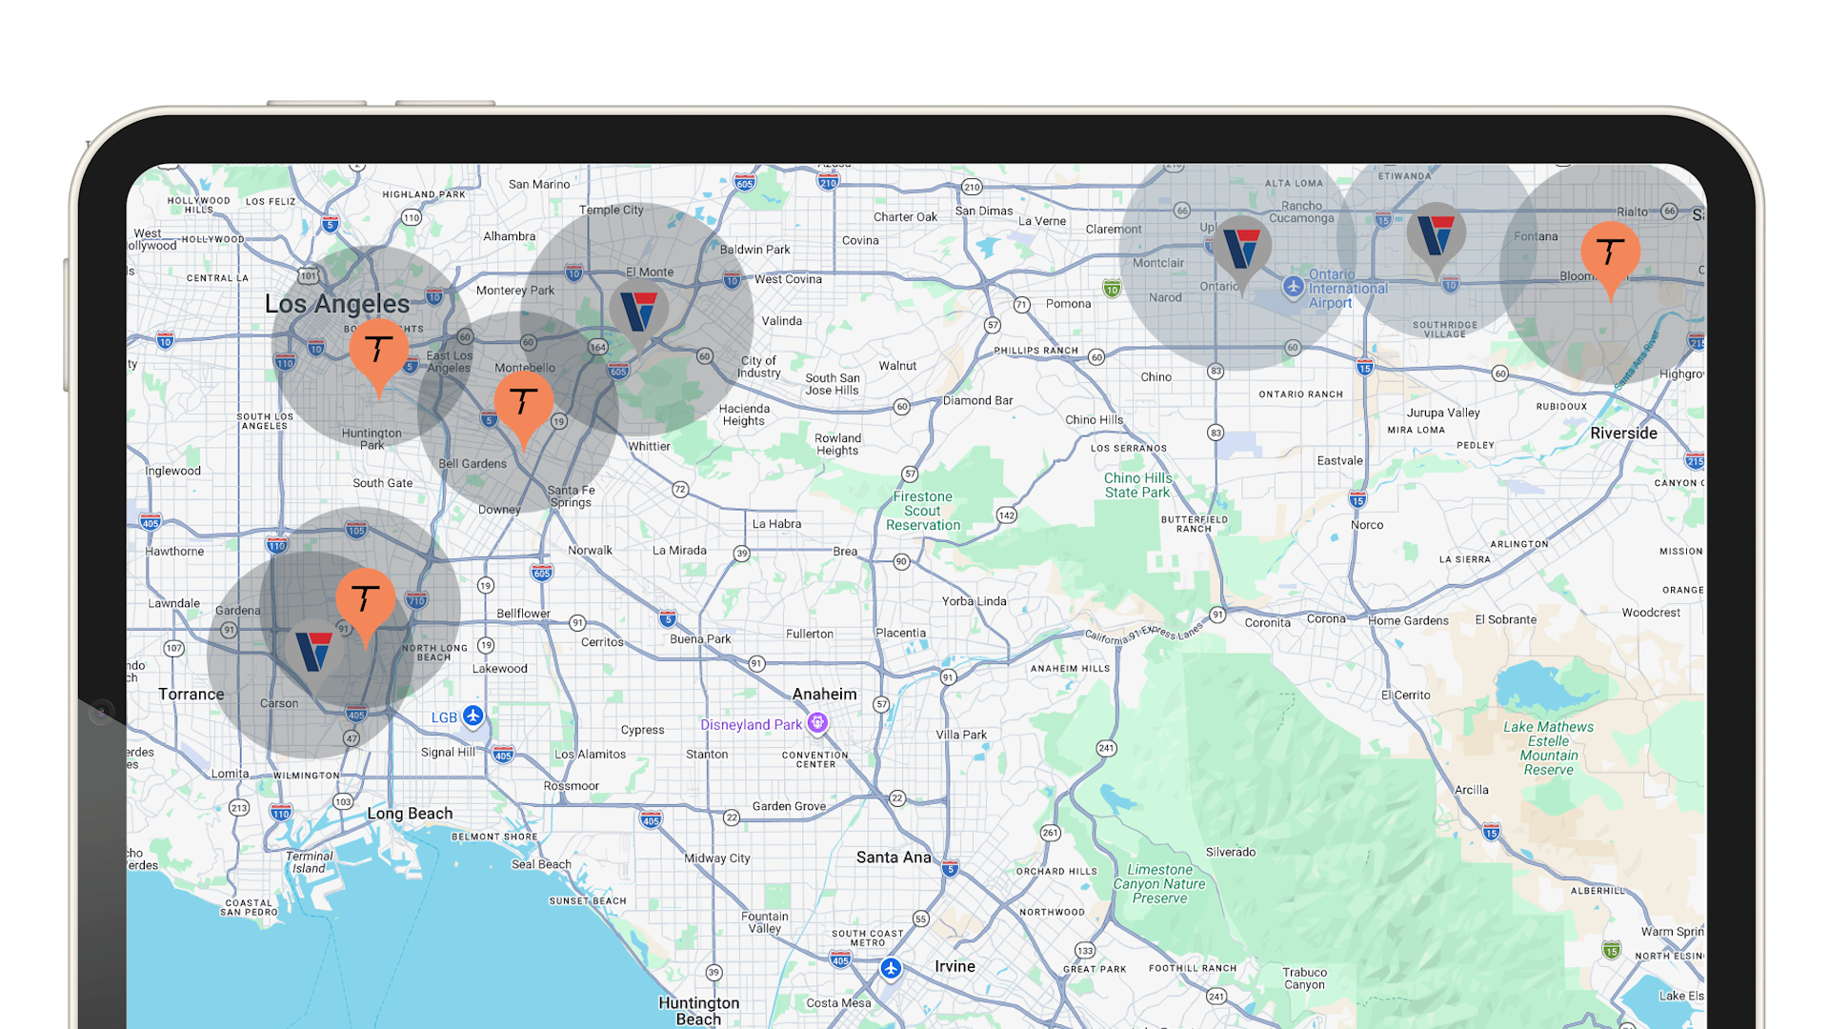Screen dimensions: 1829x1029
Task: Select the blue V marker near Carson
Action: click(313, 652)
